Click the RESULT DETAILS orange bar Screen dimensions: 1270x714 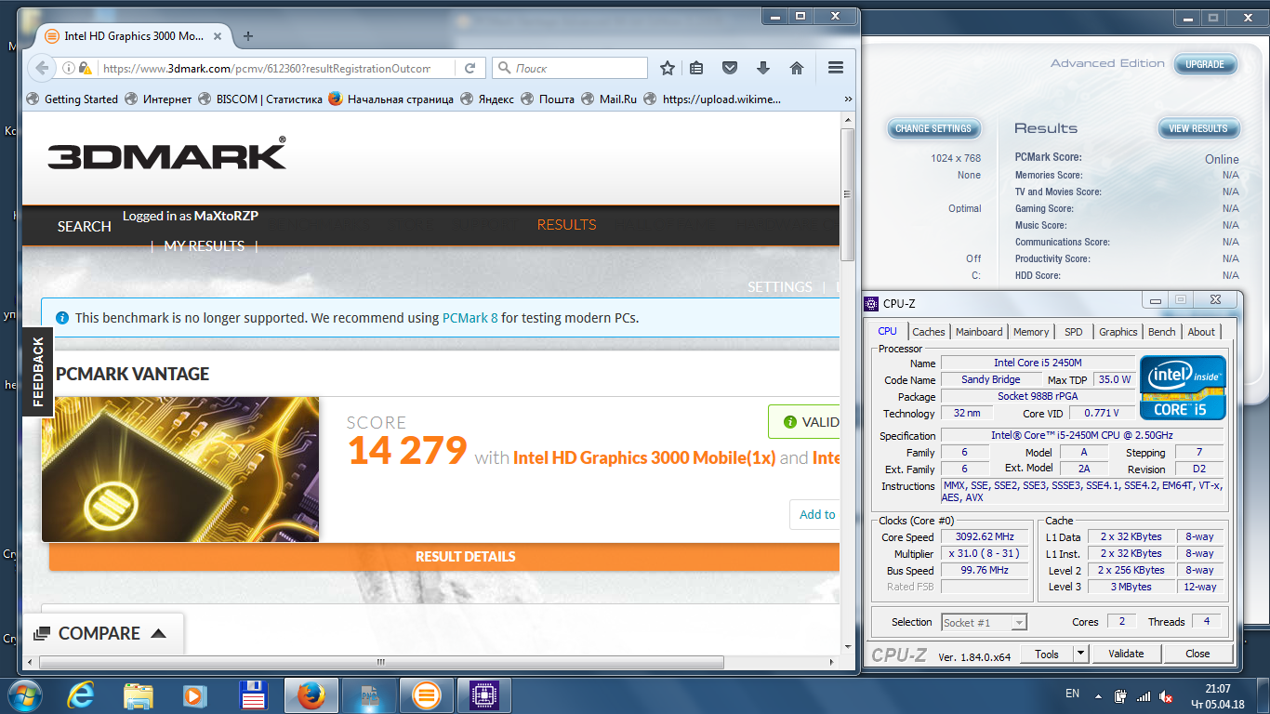tap(444, 556)
